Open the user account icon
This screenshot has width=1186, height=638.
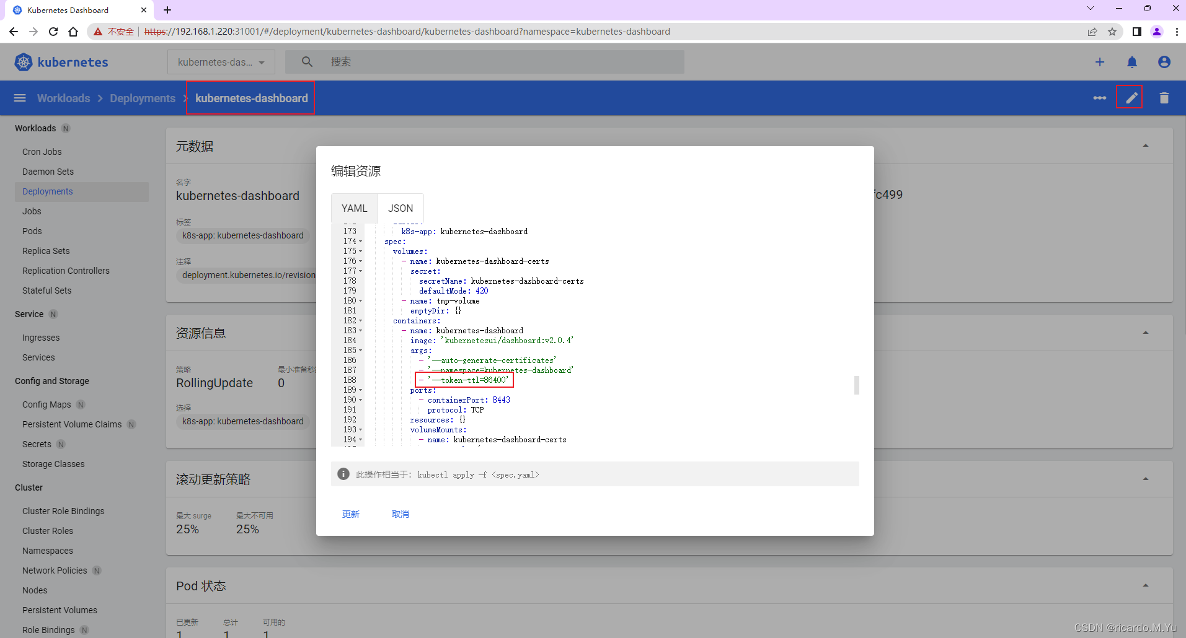pyautogui.click(x=1164, y=62)
